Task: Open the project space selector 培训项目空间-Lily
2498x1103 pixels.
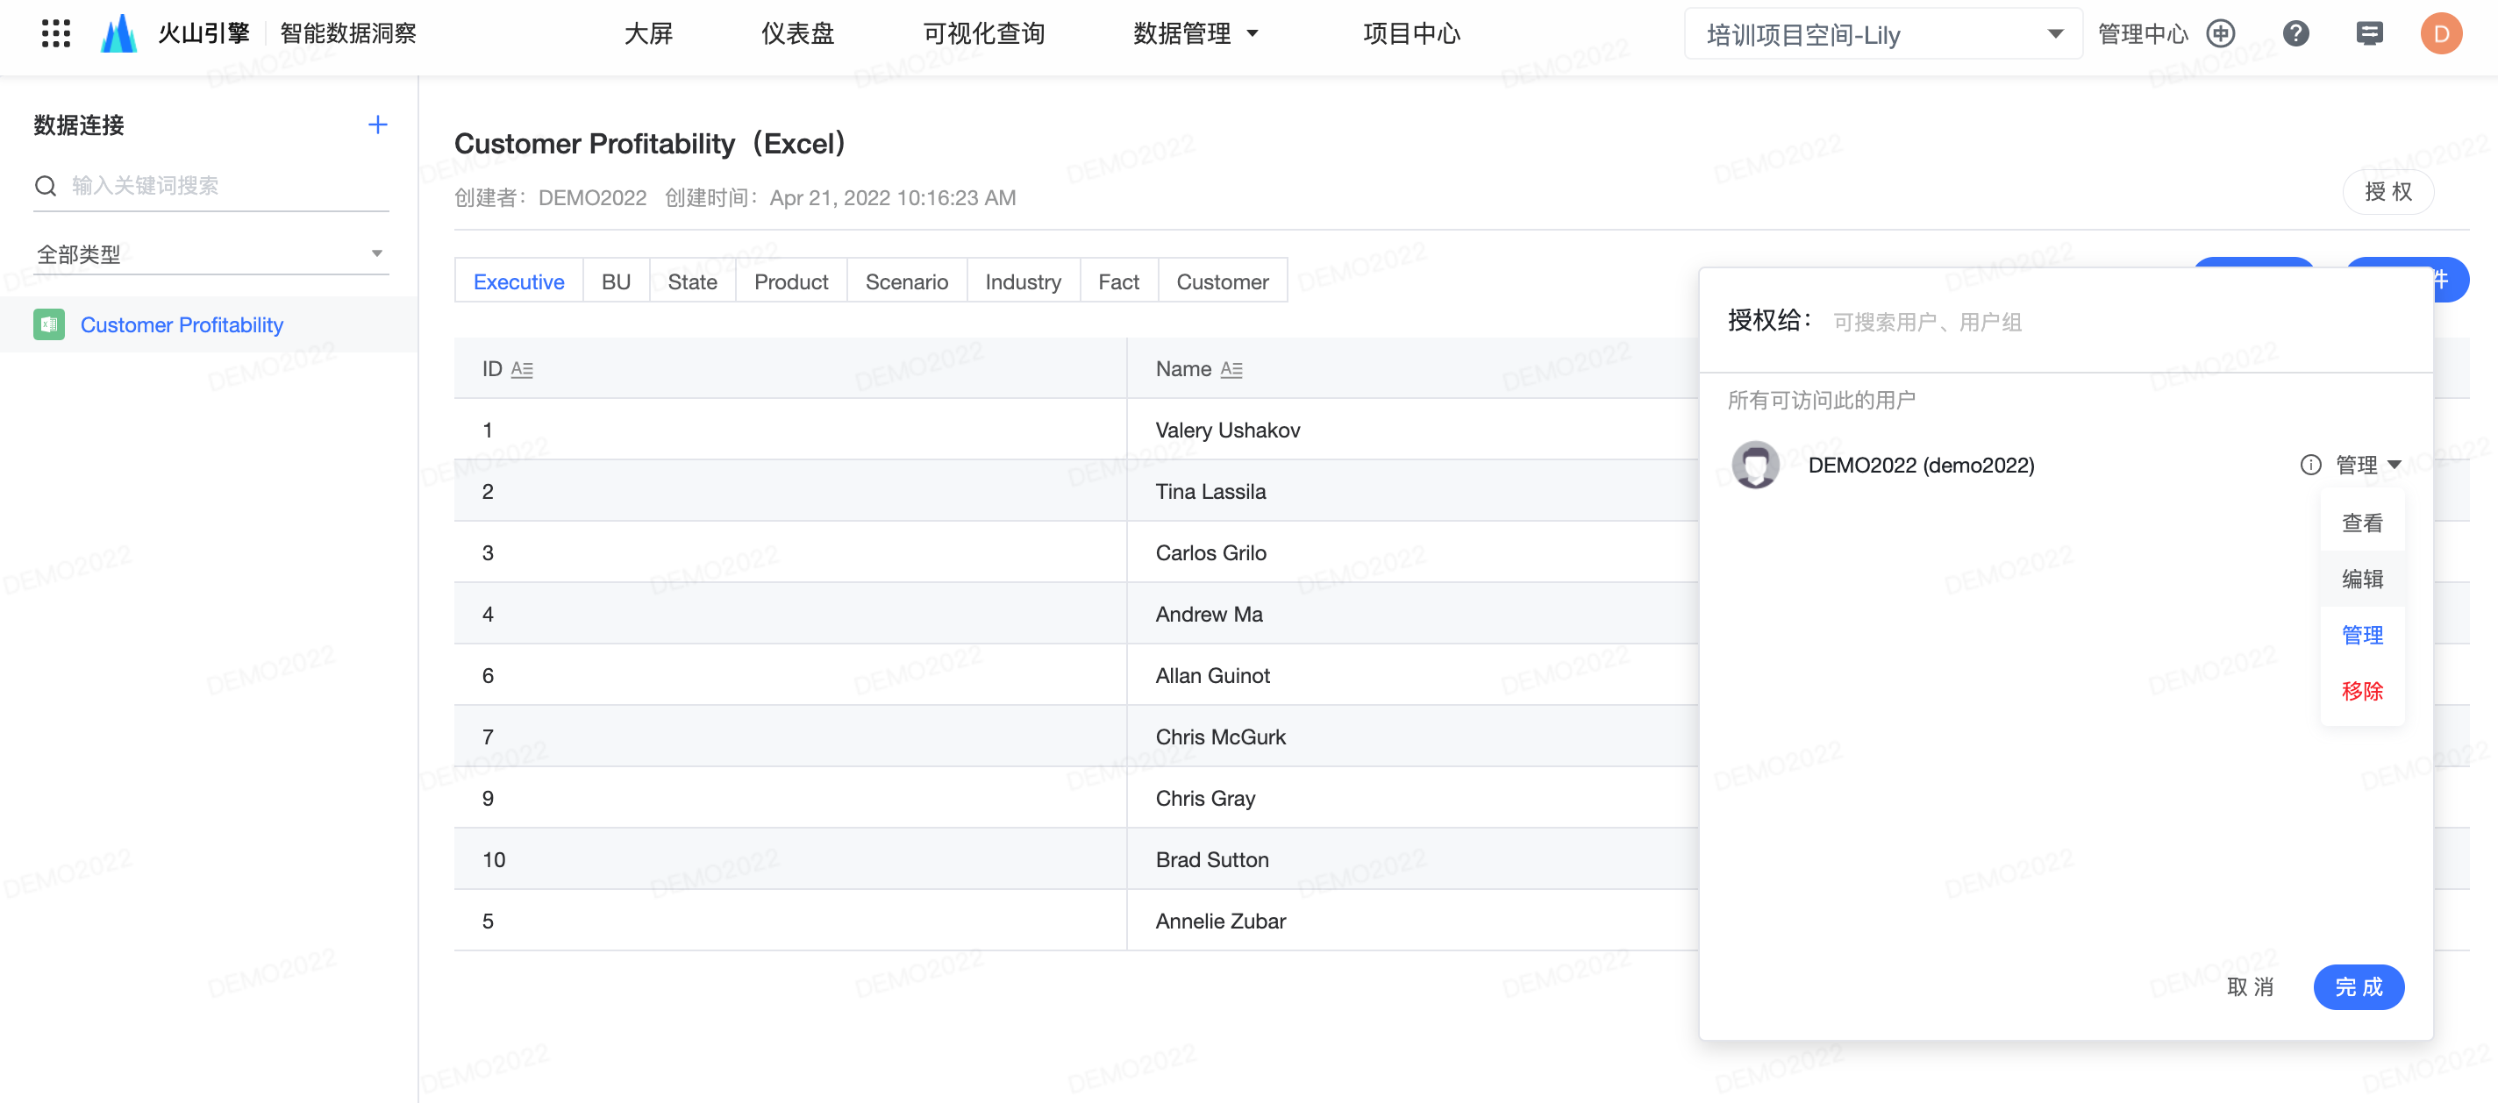Action: pyautogui.click(x=1881, y=35)
